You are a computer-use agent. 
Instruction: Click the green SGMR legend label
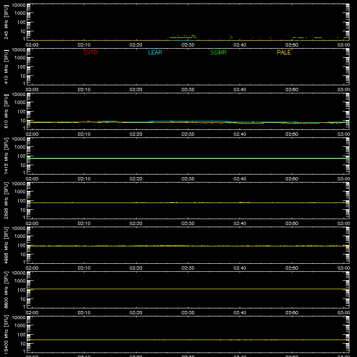coord(218,52)
